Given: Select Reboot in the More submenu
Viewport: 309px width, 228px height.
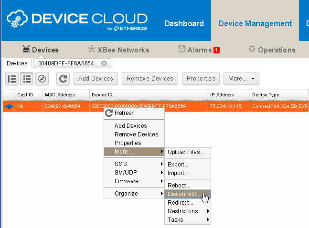Looking at the screenshot, I should pos(179,185).
